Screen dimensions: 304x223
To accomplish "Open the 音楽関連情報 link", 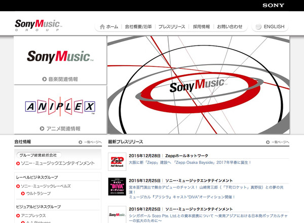I will click(63, 79).
